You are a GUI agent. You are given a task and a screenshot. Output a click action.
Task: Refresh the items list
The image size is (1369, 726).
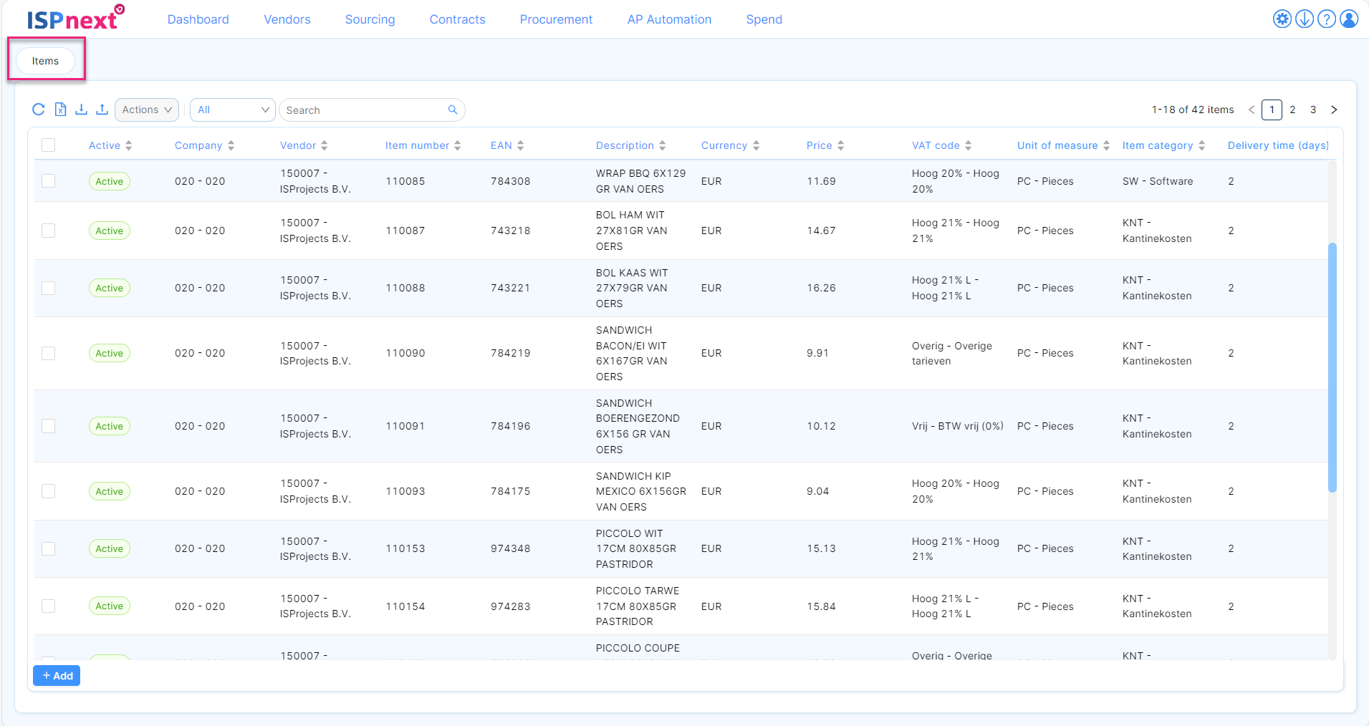click(x=39, y=110)
